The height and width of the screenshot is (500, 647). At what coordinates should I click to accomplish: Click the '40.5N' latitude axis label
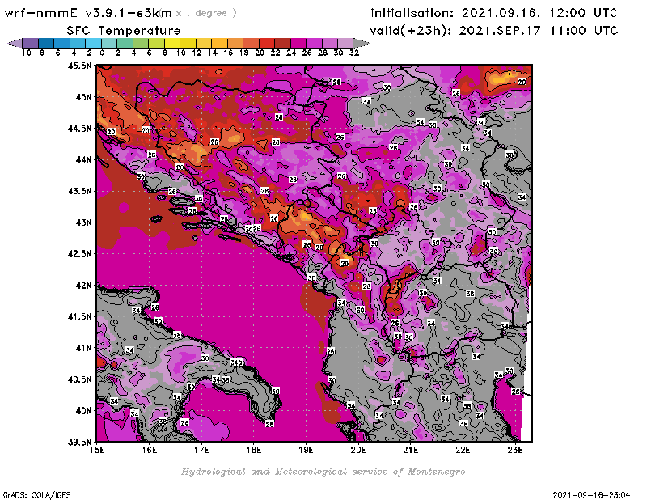click(x=80, y=379)
